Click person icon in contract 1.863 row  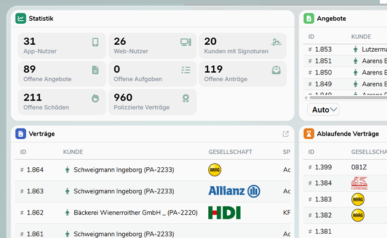tap(67, 191)
